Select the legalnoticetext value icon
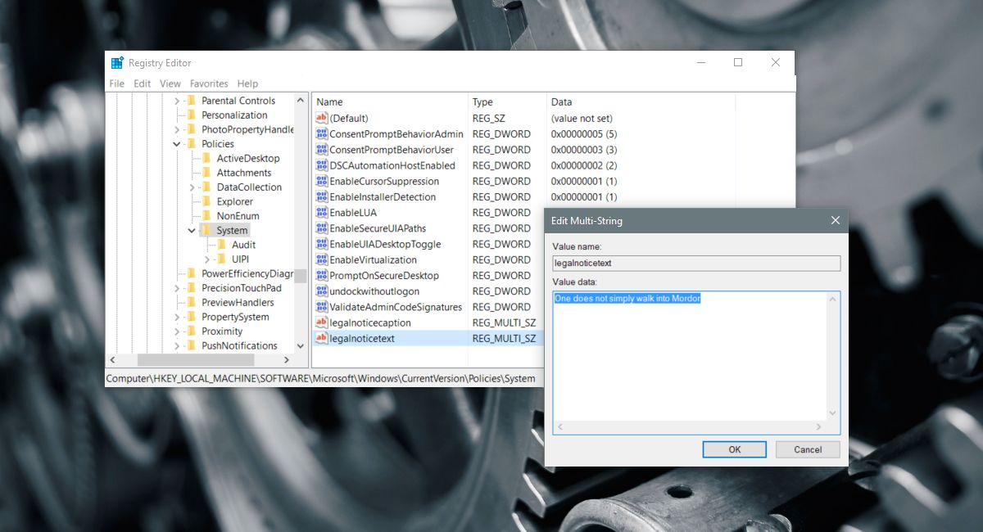 tap(322, 338)
